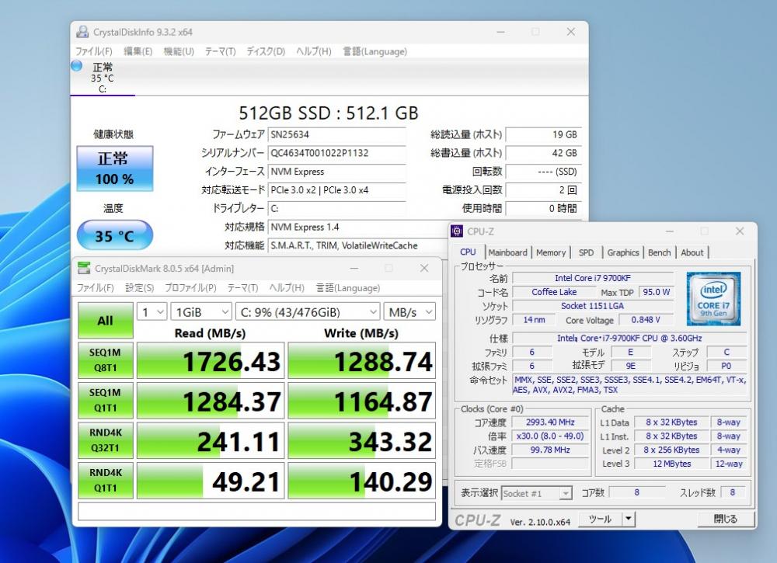Viewport: 777px width, 563px height.
Task: Switch to the Mainboard tab in CPU-Z
Action: pos(507,252)
